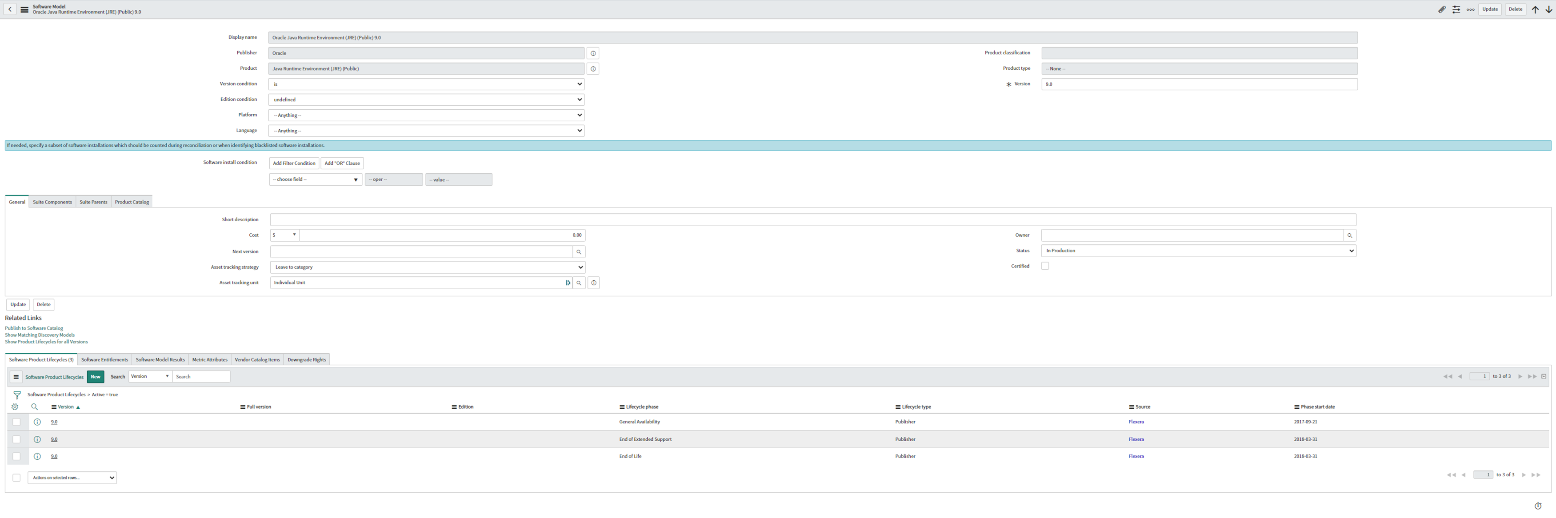The height and width of the screenshot is (518, 1556).
Task: Open the Vendor Catalog Items tab
Action: pos(257,360)
